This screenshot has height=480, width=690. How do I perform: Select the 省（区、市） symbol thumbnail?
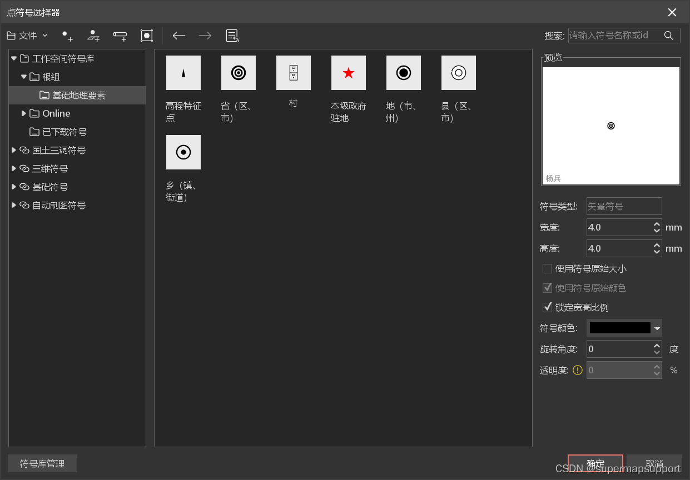239,73
